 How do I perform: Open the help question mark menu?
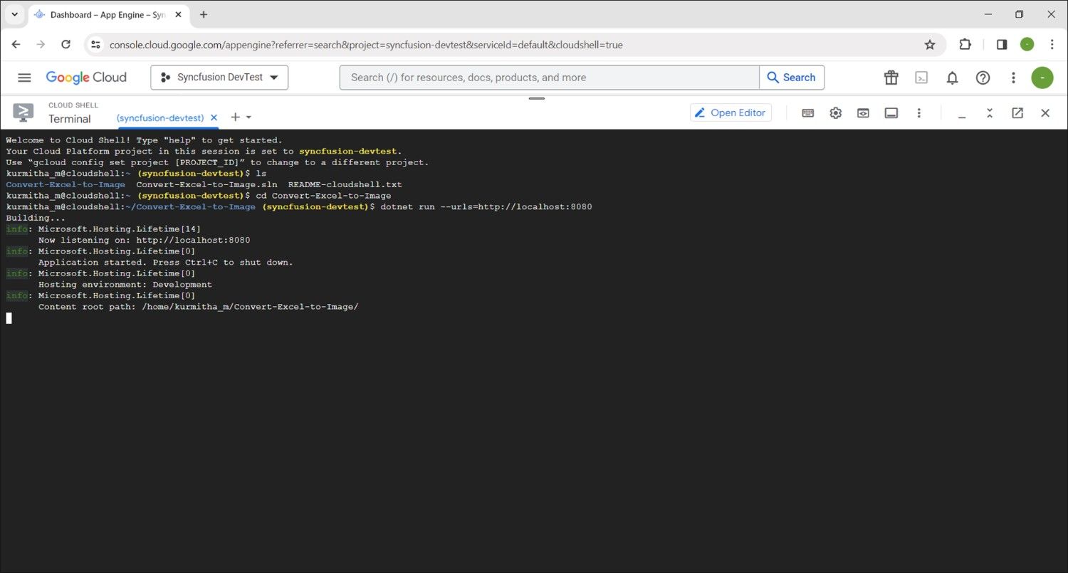coord(983,78)
